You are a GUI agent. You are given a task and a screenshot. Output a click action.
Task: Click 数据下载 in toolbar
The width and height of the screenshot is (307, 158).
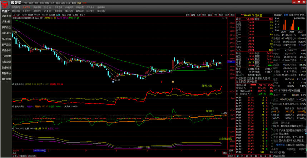[x=26, y=7]
